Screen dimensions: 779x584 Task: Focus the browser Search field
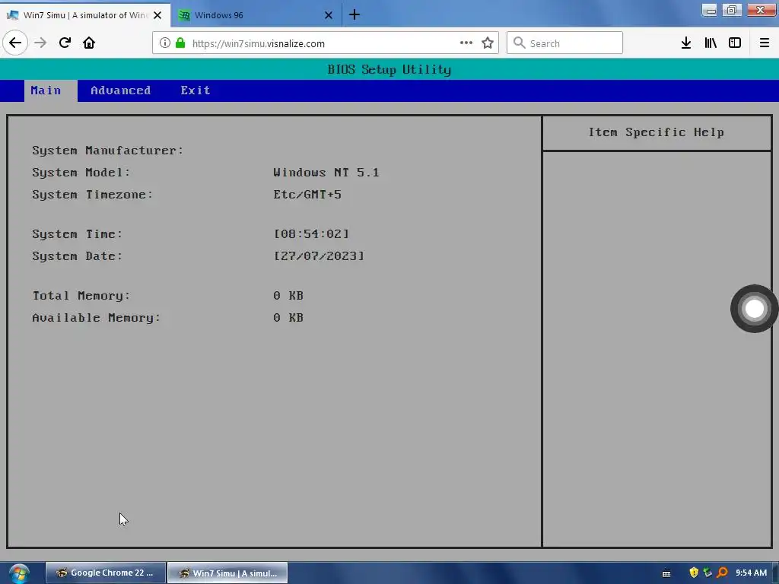click(565, 43)
